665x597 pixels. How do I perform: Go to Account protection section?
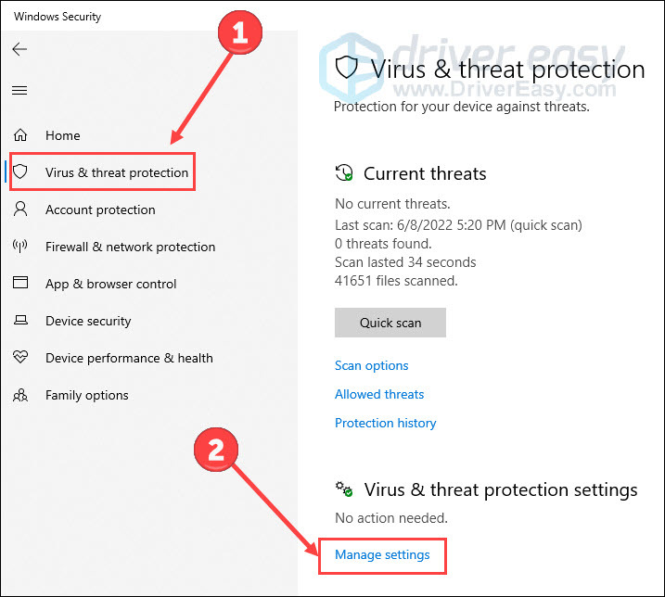(100, 210)
